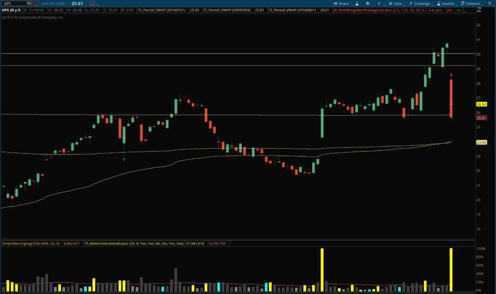This screenshot has height=294, width=496.
Task: Select the Drawings pencil icon
Action: pyautogui.click(x=410, y=3)
